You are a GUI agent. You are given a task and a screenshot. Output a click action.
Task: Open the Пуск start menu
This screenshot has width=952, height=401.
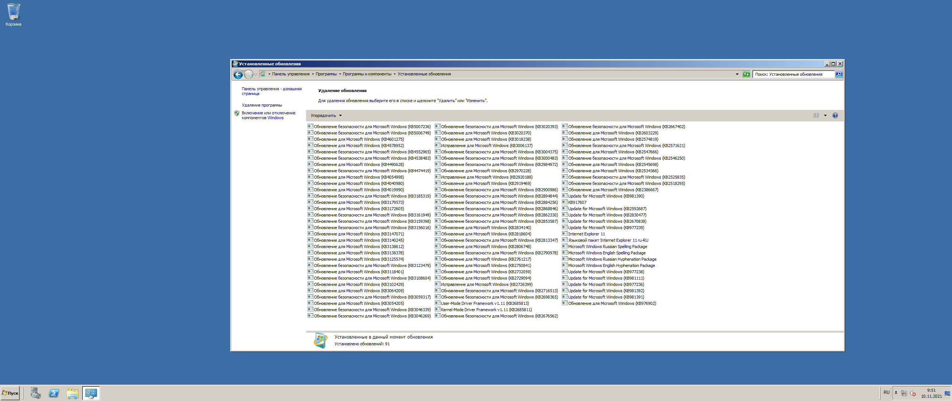10,393
